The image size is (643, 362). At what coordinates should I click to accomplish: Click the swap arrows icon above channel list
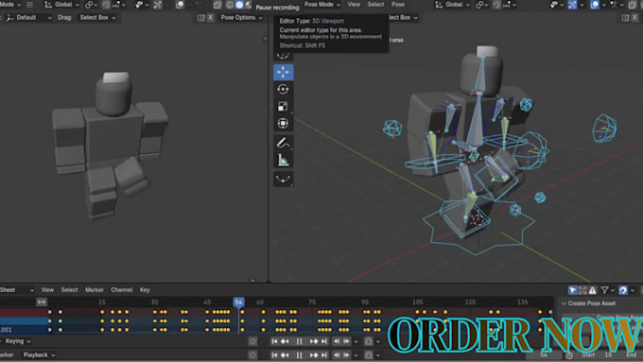click(x=42, y=302)
